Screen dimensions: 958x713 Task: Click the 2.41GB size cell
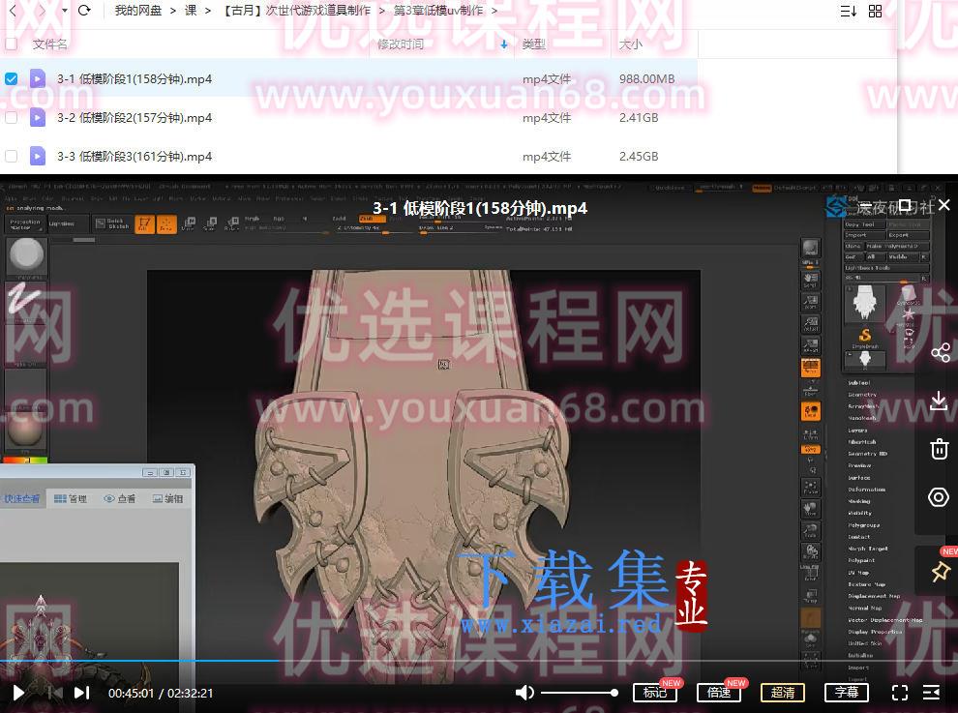click(x=639, y=117)
